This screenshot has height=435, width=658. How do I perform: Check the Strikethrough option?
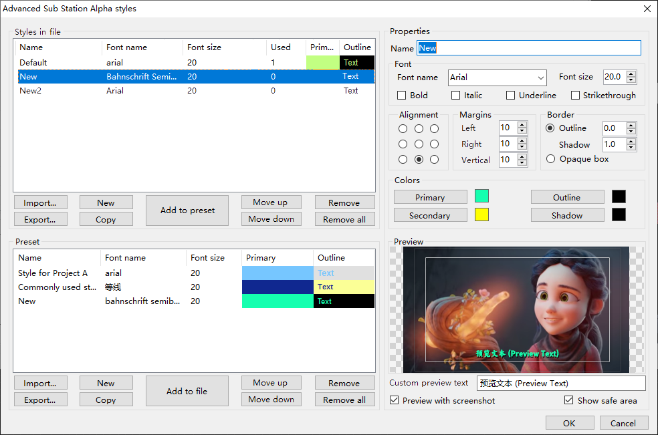(x=575, y=96)
